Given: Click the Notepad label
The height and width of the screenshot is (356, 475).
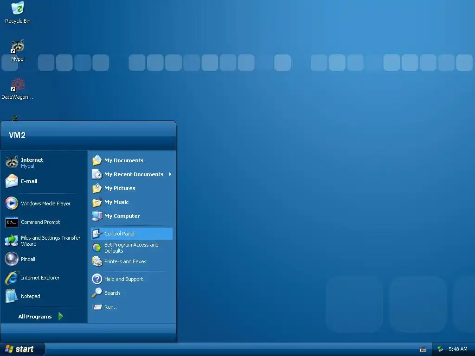Looking at the screenshot, I should pos(30,296).
